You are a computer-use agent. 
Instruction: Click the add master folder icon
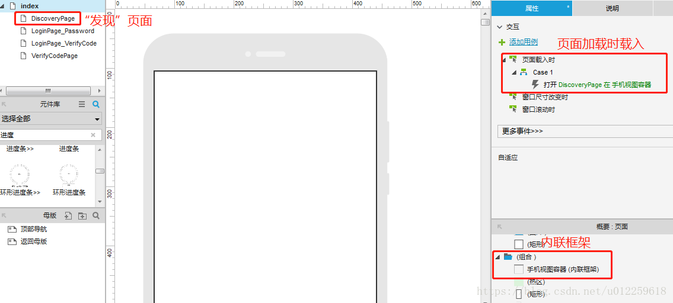click(82, 215)
